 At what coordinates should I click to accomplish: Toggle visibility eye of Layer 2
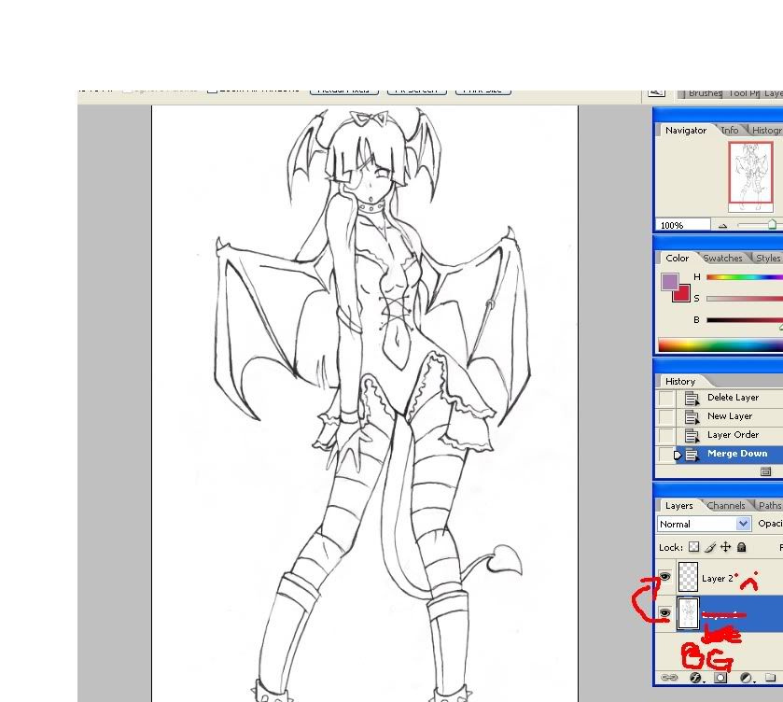665,577
